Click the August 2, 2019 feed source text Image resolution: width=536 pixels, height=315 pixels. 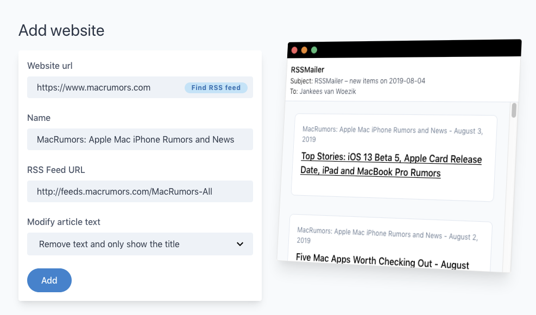[x=387, y=235]
